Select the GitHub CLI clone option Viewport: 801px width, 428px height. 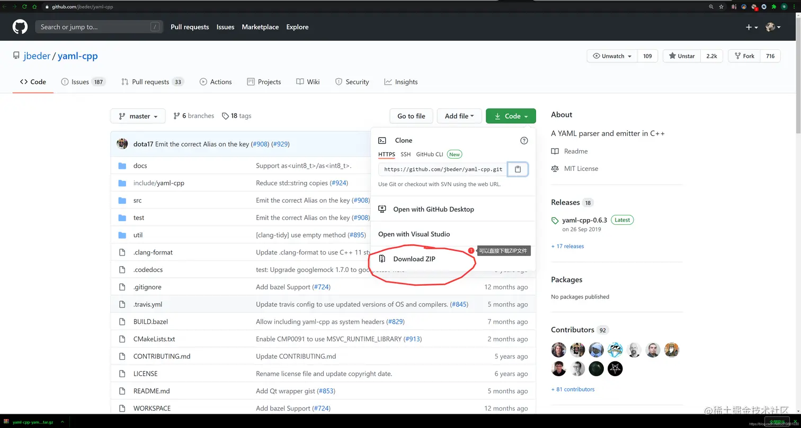click(x=429, y=154)
